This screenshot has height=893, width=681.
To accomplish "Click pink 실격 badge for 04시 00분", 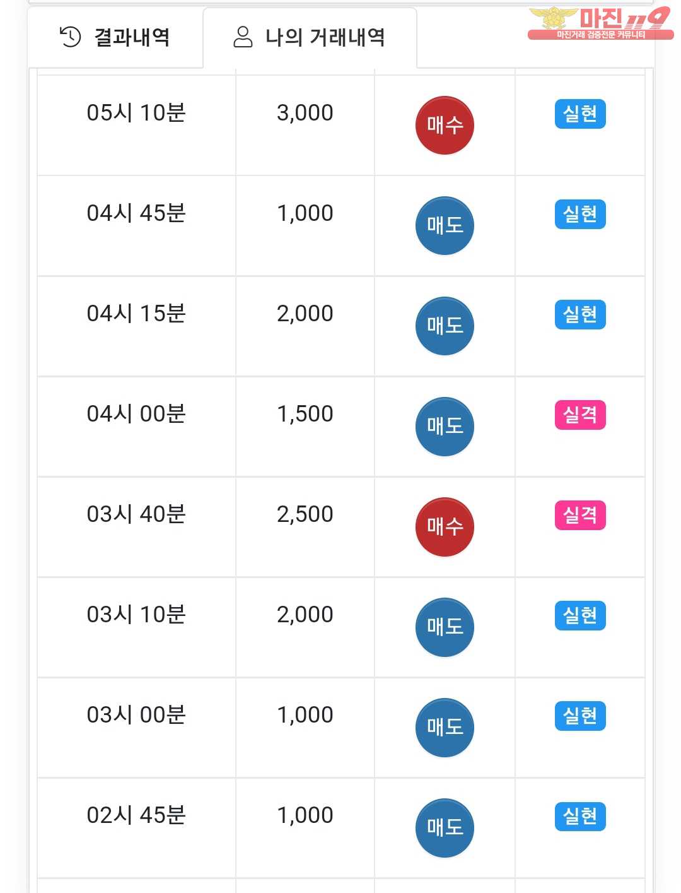I will (580, 415).
